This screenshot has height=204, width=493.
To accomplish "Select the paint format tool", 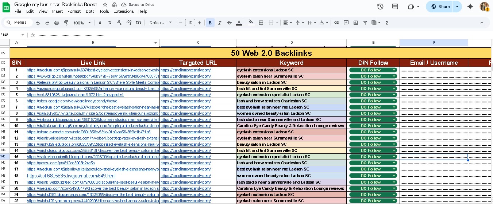I will pos(66,23).
